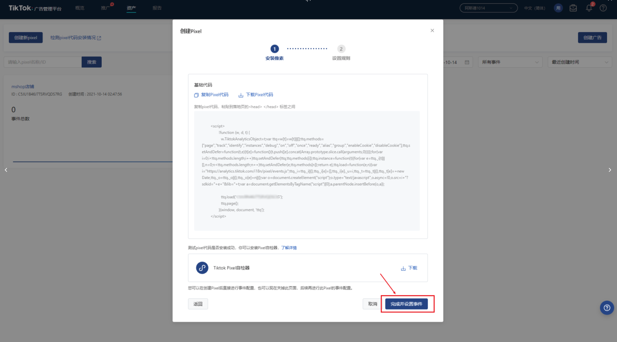Screen dimensions: 617x342
Task: Click the user avatar icon
Action: [x=558, y=8]
